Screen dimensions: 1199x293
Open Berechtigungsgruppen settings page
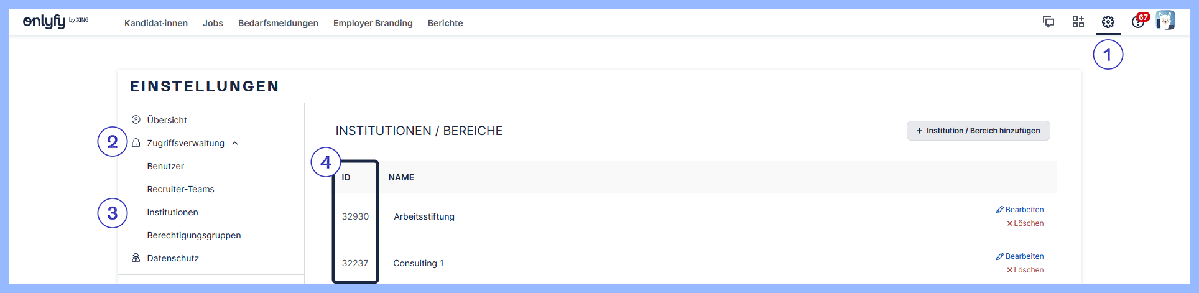(x=194, y=235)
